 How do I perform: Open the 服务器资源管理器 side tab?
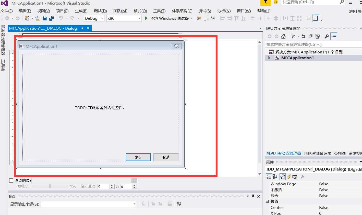point(3,40)
